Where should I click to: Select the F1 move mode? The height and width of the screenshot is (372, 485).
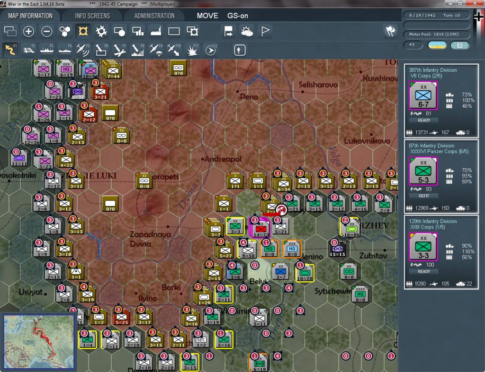pos(10,50)
